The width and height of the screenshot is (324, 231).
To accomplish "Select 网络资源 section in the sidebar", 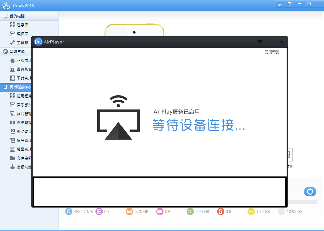I will click(x=16, y=51).
